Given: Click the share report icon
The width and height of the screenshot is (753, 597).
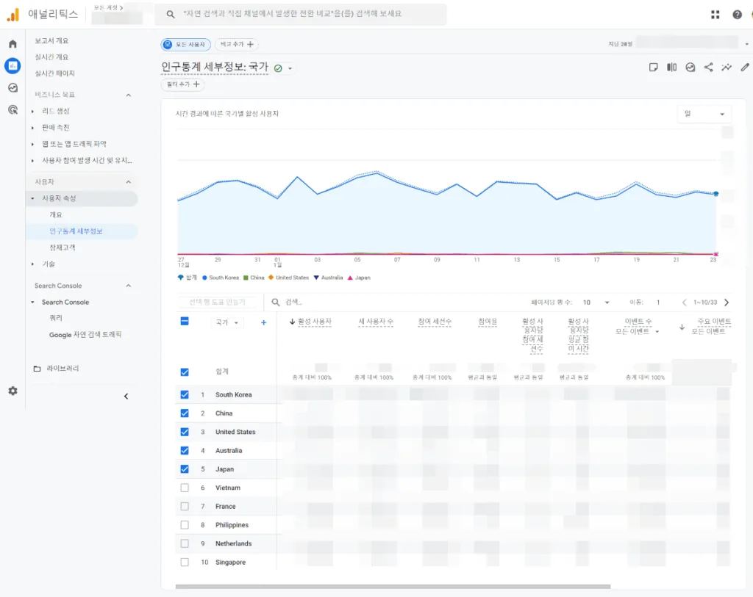Looking at the screenshot, I should (708, 68).
